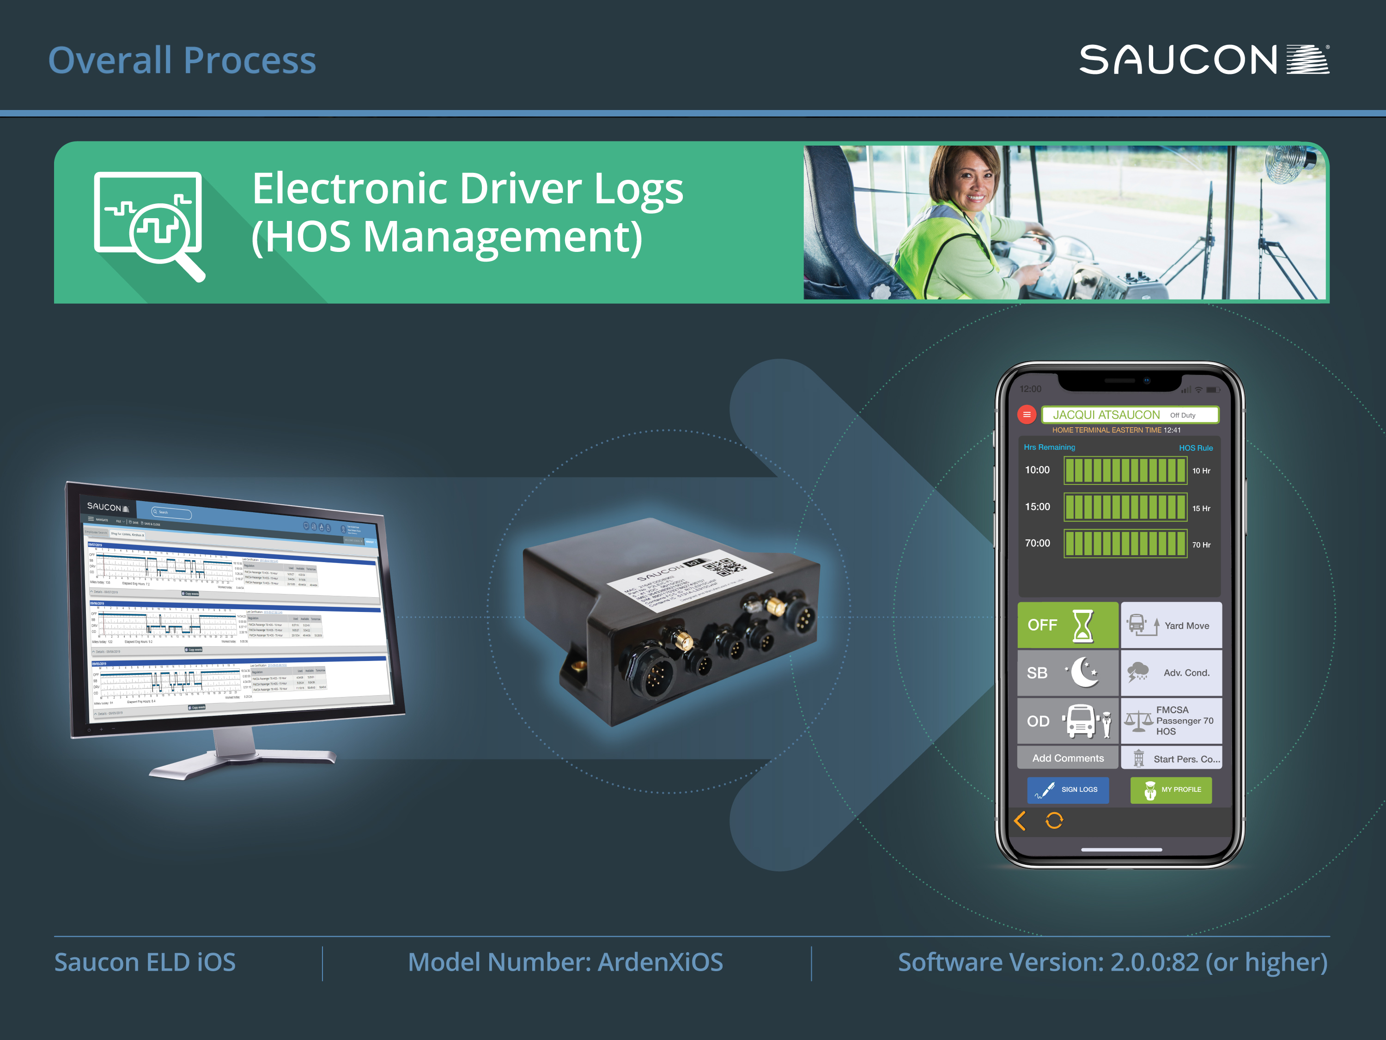This screenshot has width=1386, height=1040.
Task: Click Copy events for 09/06/2019
Action: click(x=194, y=650)
